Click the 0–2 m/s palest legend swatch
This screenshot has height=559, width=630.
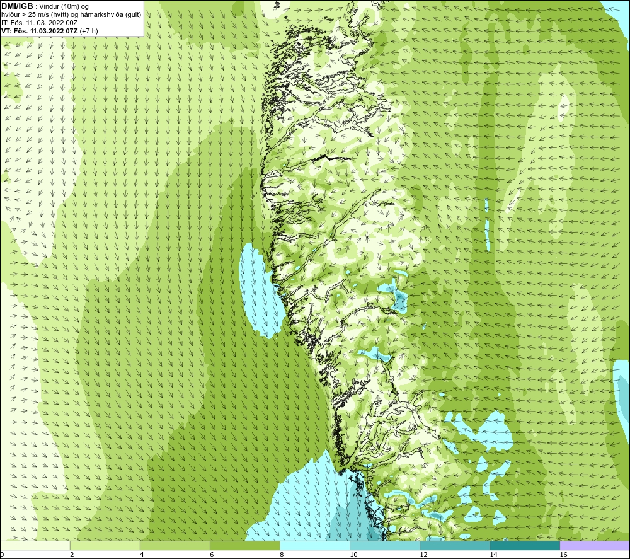point(35,546)
